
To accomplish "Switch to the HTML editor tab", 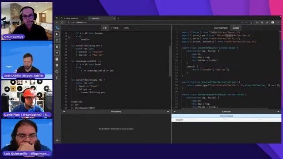I will point(115,28).
